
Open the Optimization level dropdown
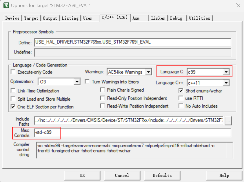click(x=77, y=82)
